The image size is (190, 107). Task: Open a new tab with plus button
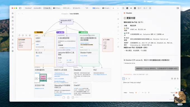pos(113,8)
